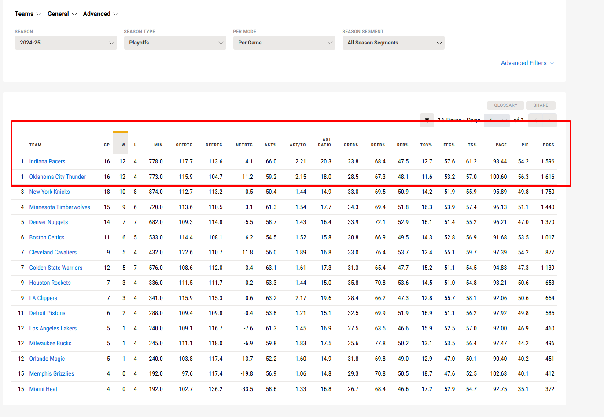604x417 pixels.
Task: Select Miami Heat DEFRTG value 136.2
Action: (215, 389)
